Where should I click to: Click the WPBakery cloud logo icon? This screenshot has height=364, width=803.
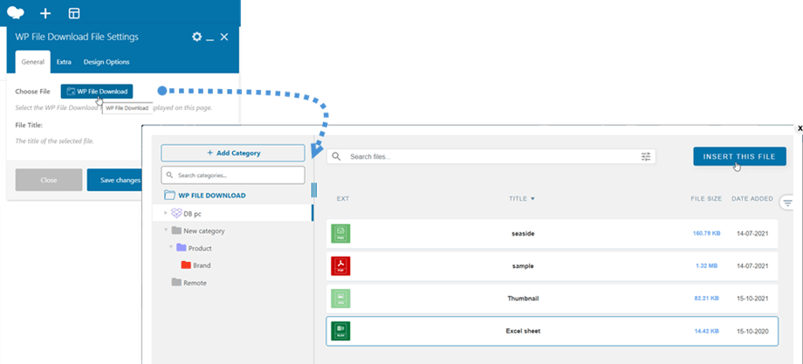(16, 13)
